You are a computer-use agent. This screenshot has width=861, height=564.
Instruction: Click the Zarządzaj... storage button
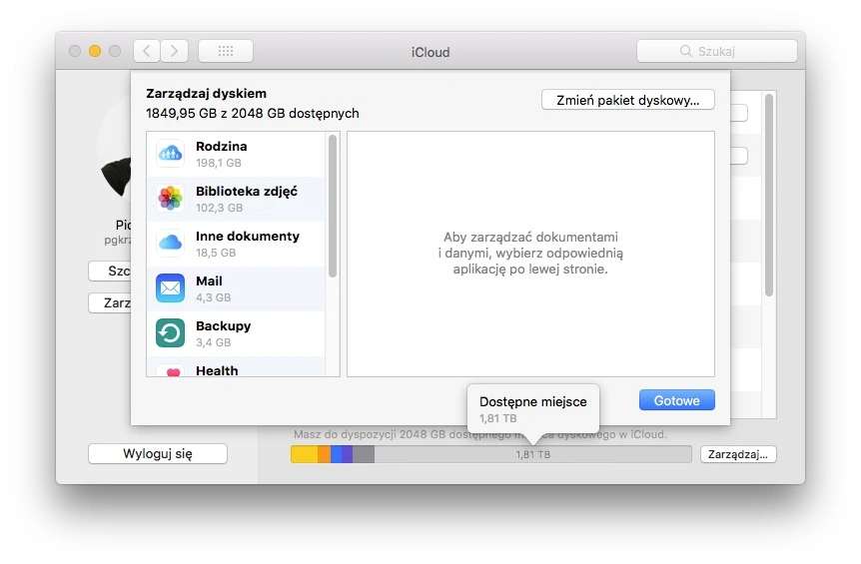pyautogui.click(x=738, y=454)
